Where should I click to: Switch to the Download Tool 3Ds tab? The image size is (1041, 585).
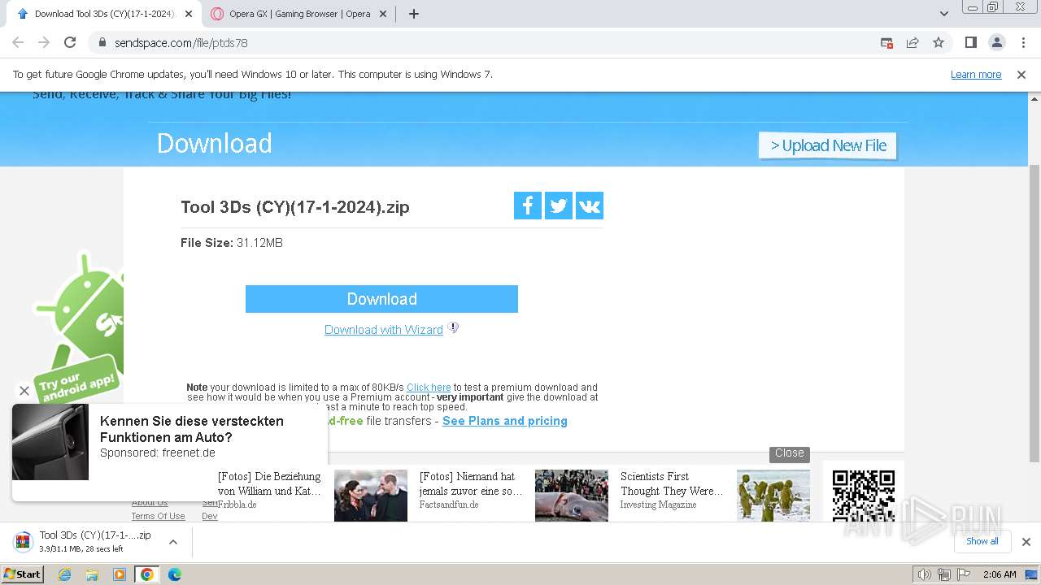tap(104, 14)
